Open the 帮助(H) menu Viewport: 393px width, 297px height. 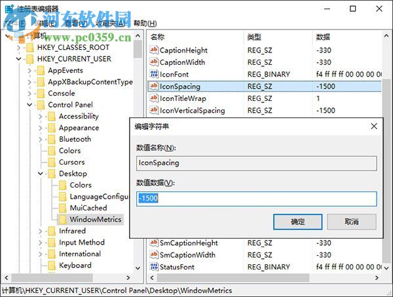[145, 24]
